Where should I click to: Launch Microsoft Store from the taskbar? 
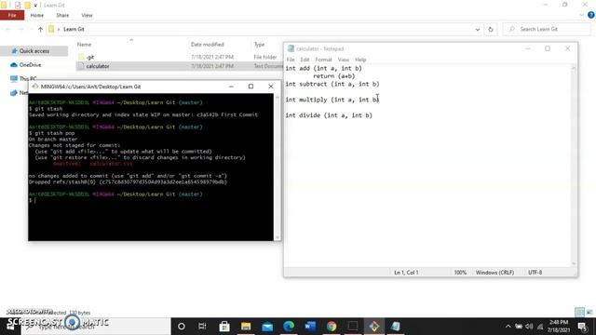point(224,327)
